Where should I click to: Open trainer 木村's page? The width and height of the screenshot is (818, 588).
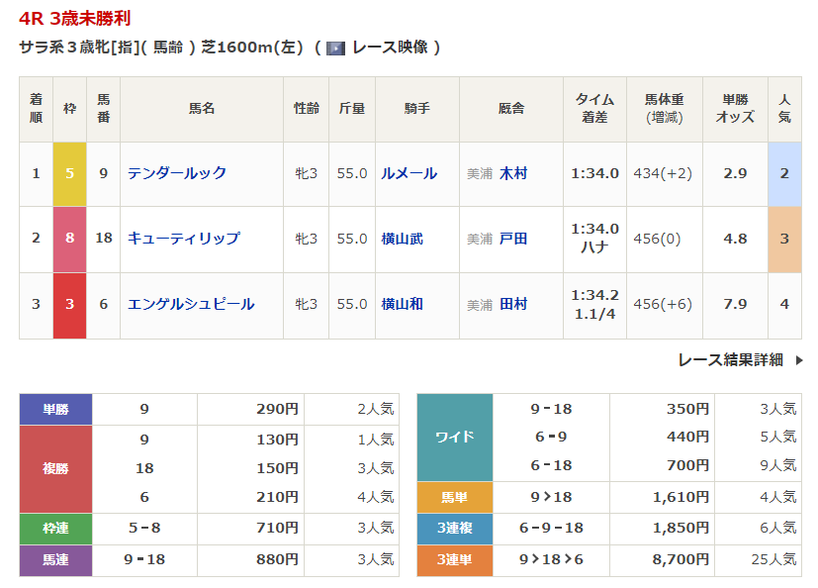(x=513, y=173)
